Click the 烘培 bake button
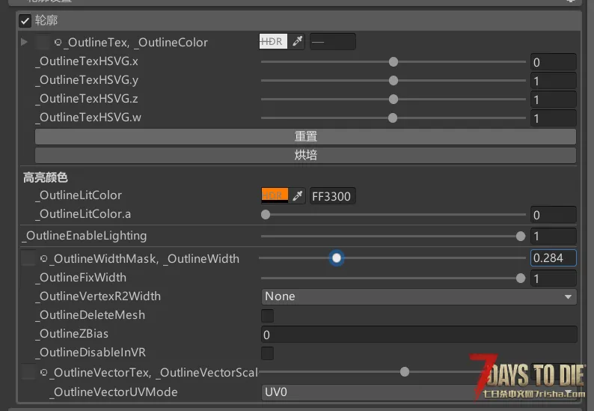This screenshot has height=411, width=594. (305, 155)
